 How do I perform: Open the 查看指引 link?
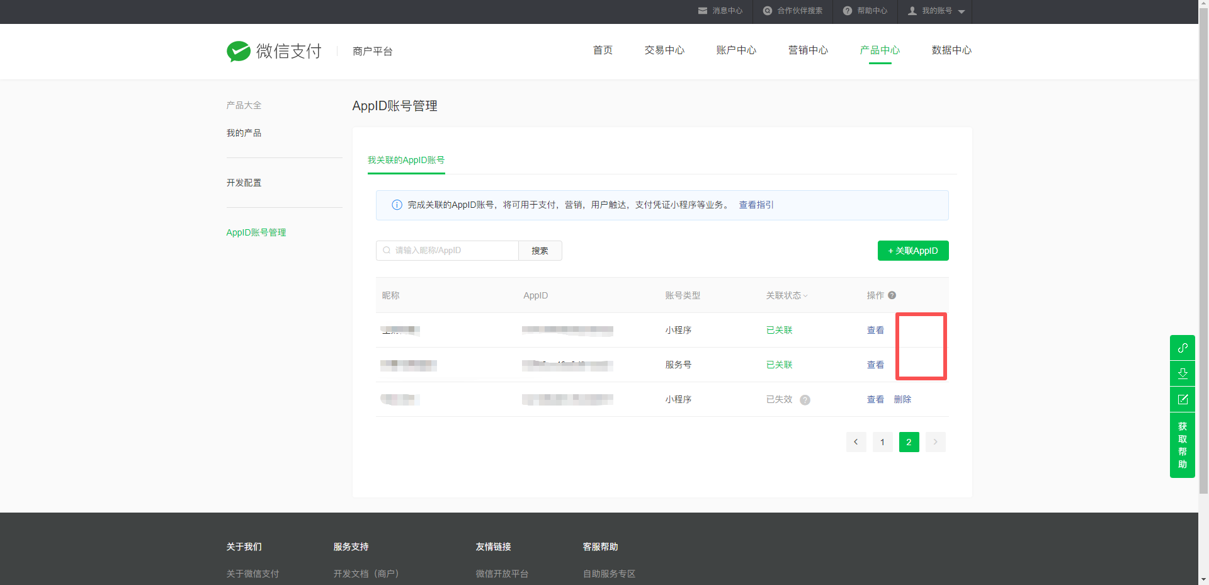pyautogui.click(x=756, y=205)
